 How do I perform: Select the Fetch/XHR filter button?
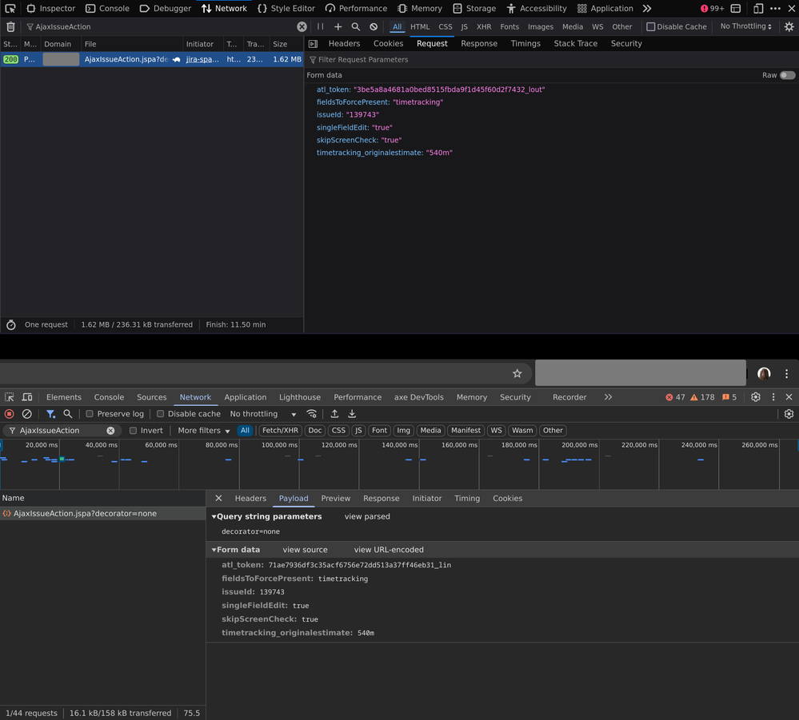[280, 431]
